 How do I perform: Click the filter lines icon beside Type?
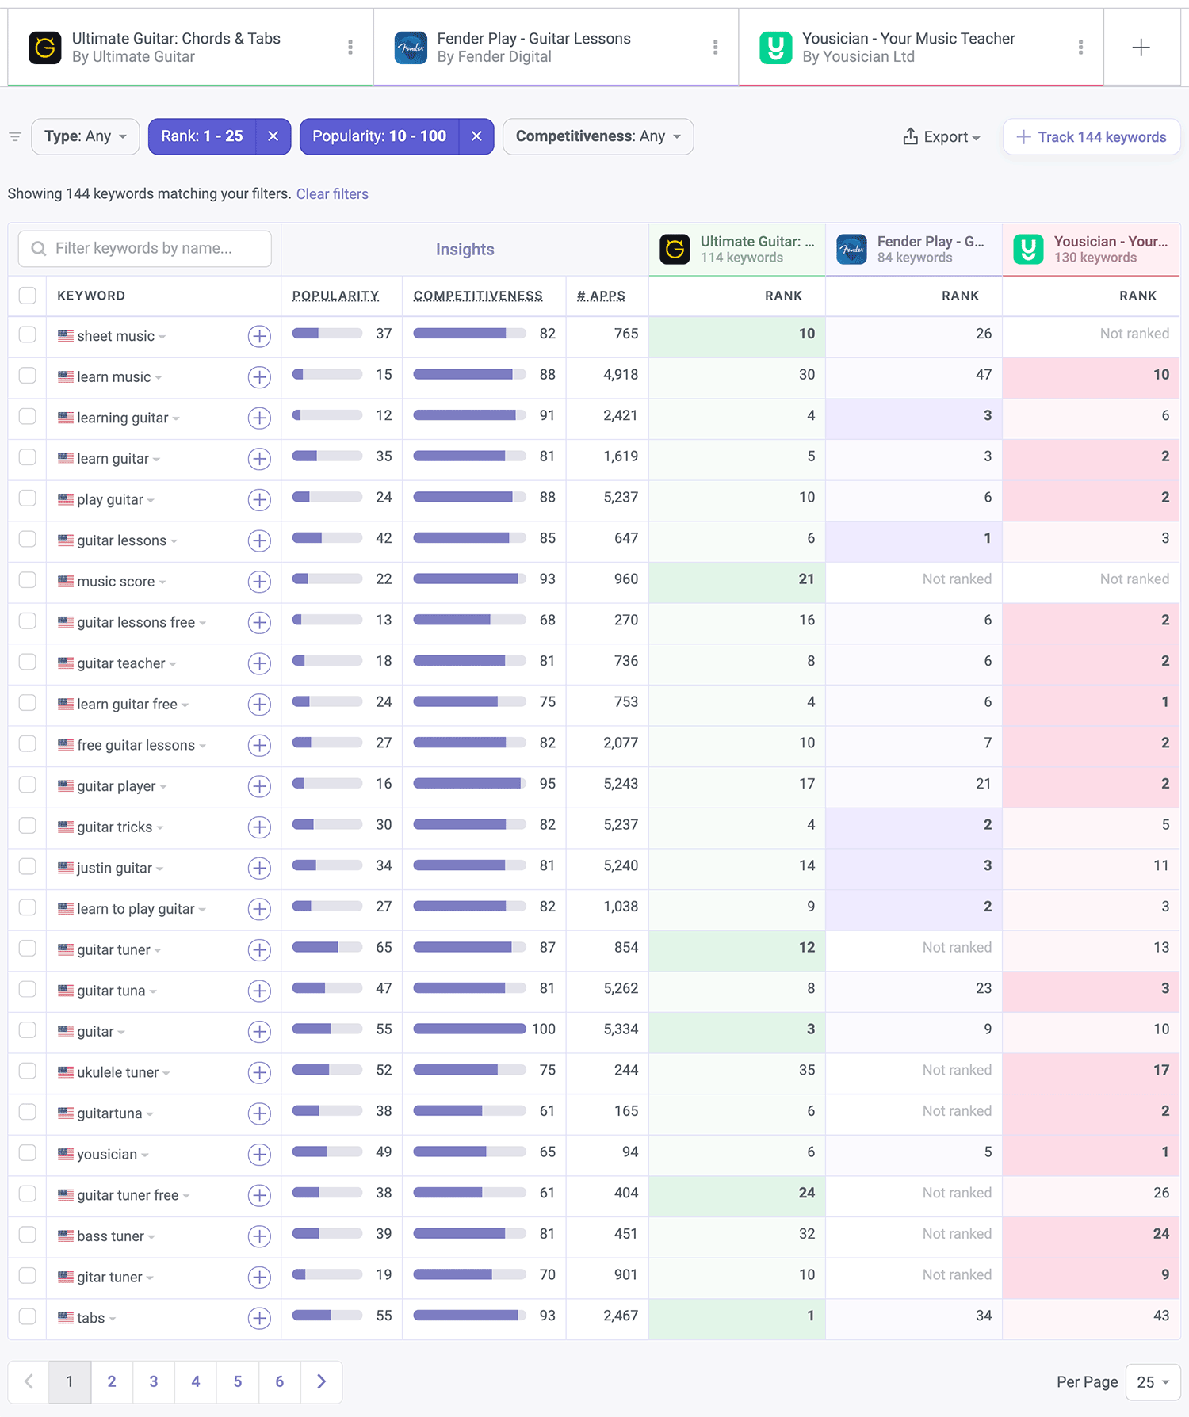pos(15,137)
